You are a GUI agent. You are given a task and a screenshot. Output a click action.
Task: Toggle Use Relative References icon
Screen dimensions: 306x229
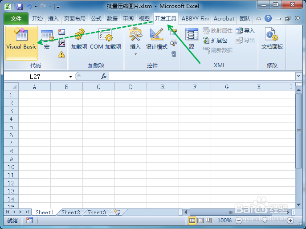[61, 43]
